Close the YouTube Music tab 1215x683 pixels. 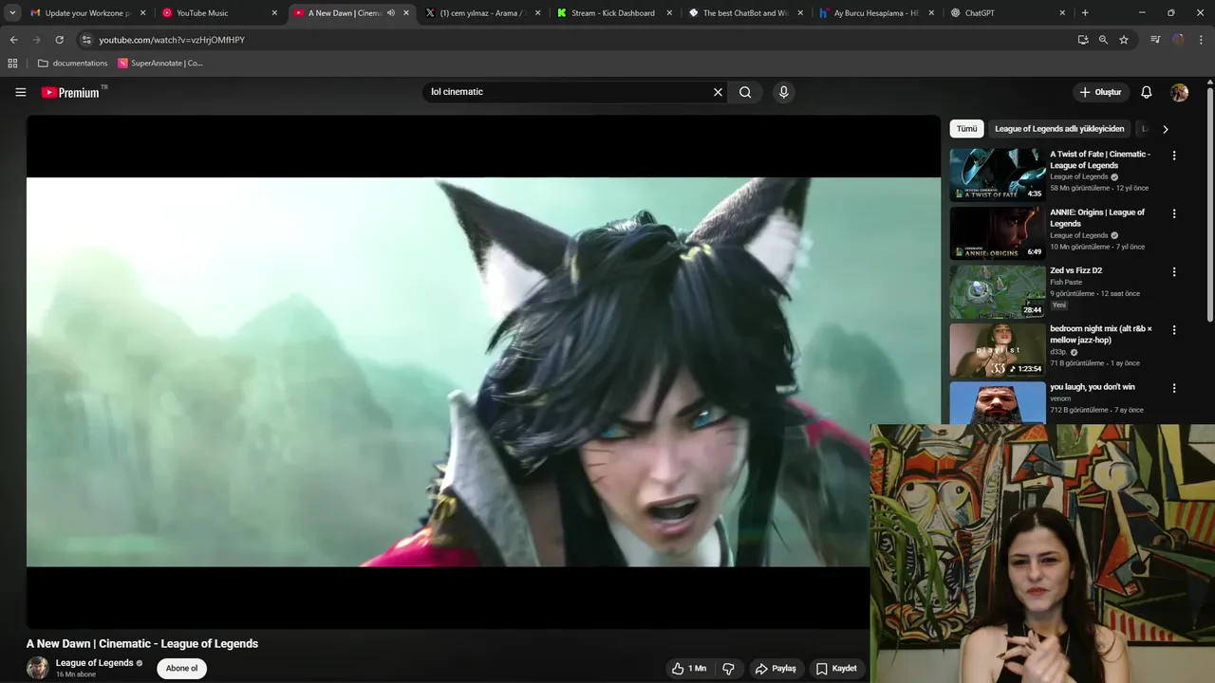tap(274, 13)
